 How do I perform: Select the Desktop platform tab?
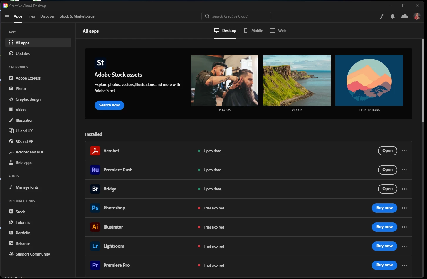[x=225, y=31]
